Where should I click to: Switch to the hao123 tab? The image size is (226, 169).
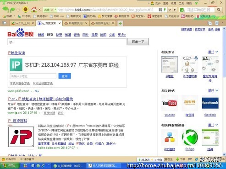tap(22, 23)
